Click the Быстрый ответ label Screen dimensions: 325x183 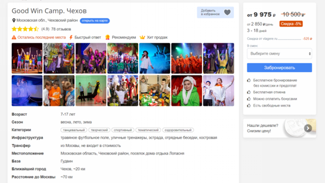coord(88,37)
